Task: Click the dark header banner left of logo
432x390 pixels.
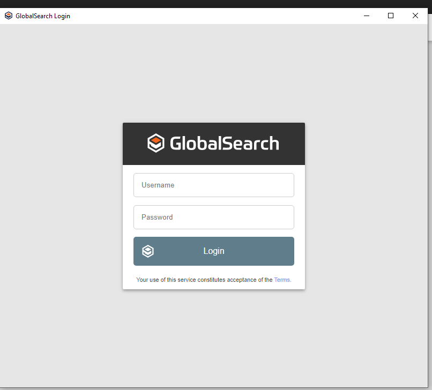Action: 134,144
